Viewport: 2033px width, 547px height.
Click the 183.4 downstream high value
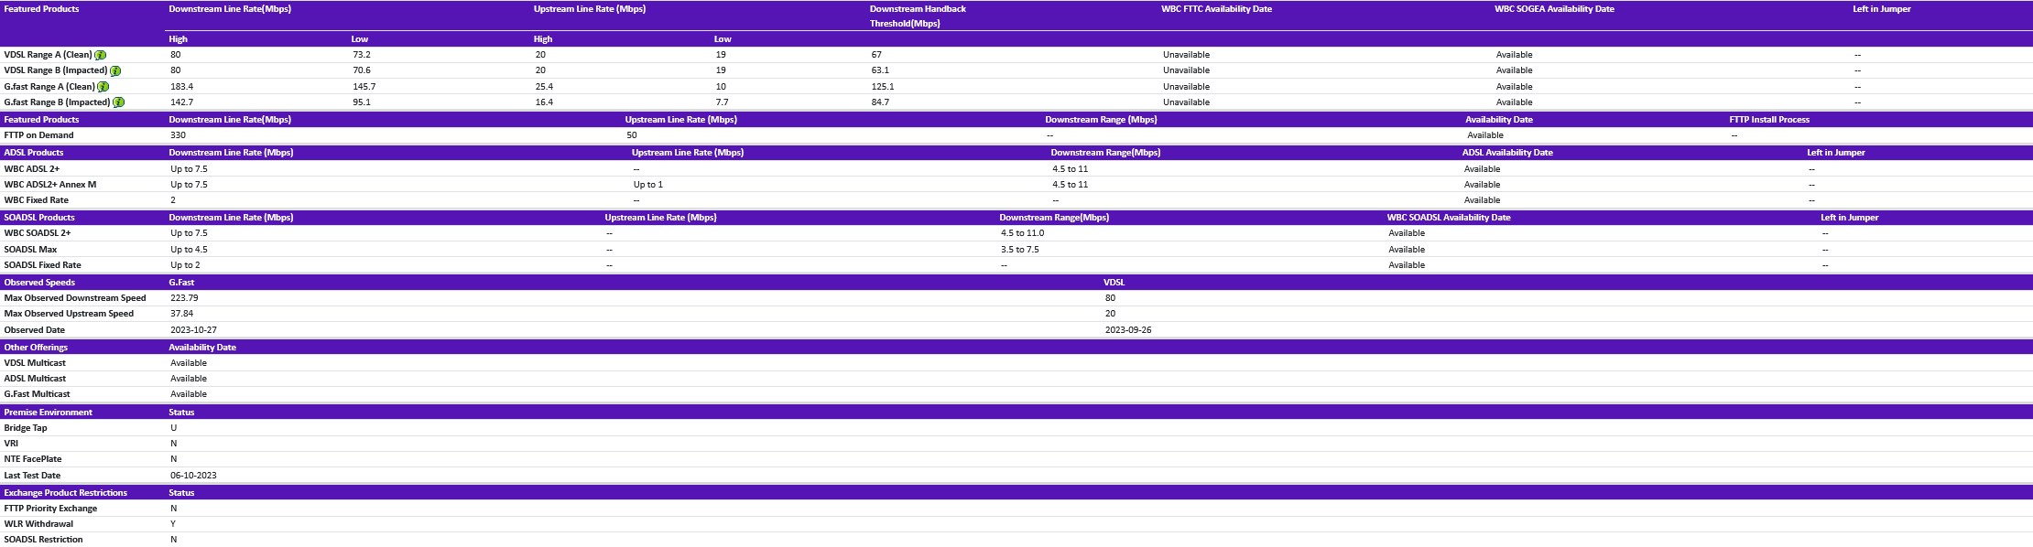click(x=181, y=87)
